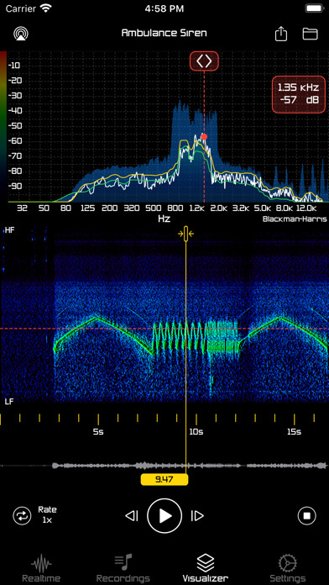The height and width of the screenshot is (585, 329).
Task: Select the frequency cursor handle with angle brackets
Action: (x=204, y=61)
